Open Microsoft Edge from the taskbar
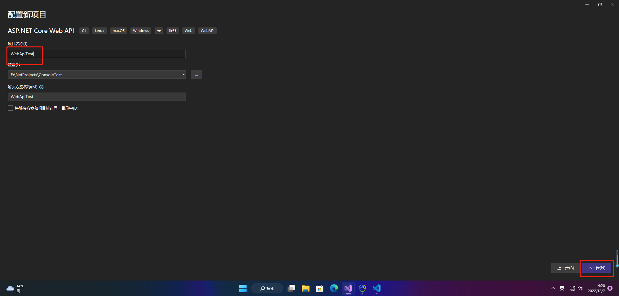619x296 pixels. pos(334,288)
